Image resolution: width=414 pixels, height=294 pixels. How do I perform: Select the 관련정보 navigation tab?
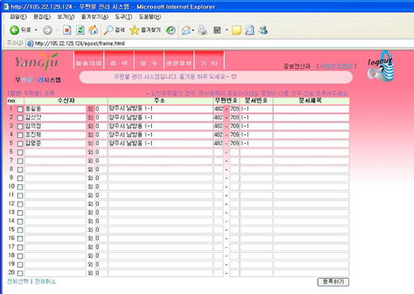pyautogui.click(x=179, y=61)
